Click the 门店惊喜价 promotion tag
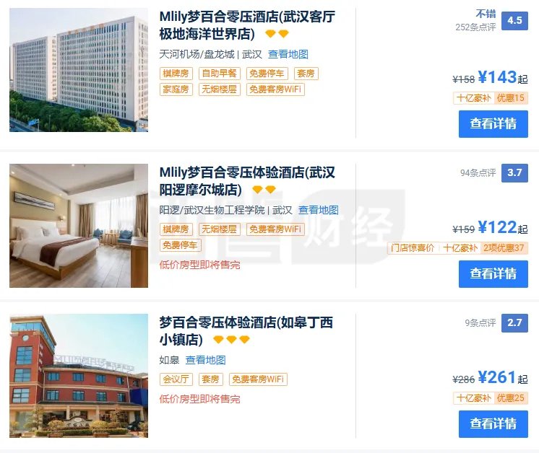The image size is (539, 453). [413, 247]
